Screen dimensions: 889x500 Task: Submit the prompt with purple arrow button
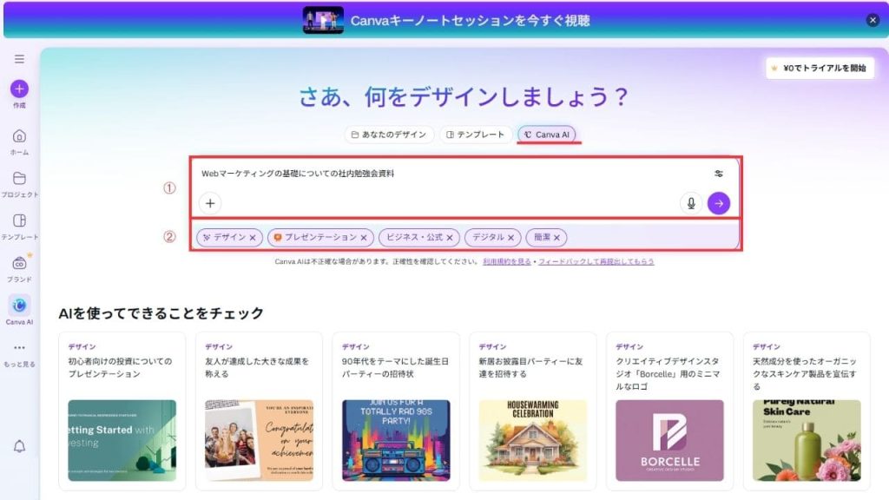(x=719, y=203)
